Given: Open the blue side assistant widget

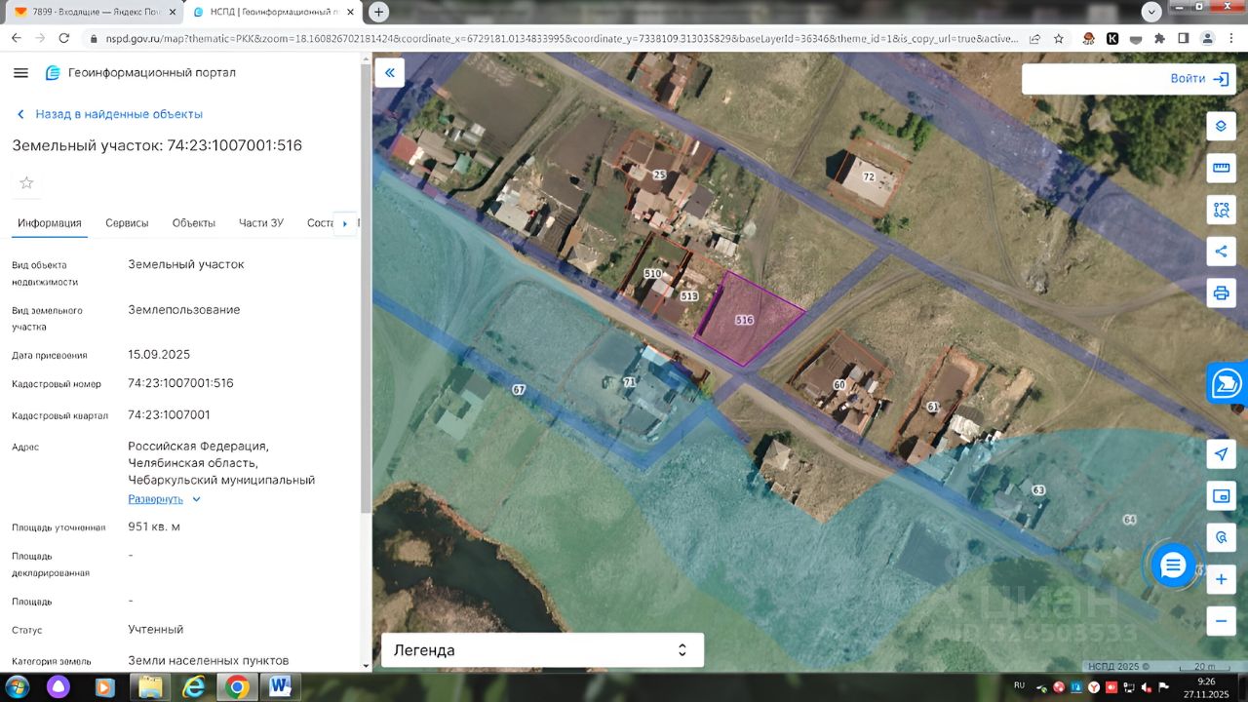Looking at the screenshot, I should (1228, 384).
